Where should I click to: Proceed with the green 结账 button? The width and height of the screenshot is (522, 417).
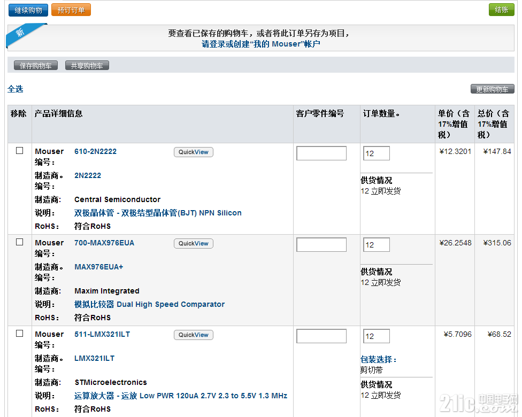tap(501, 10)
